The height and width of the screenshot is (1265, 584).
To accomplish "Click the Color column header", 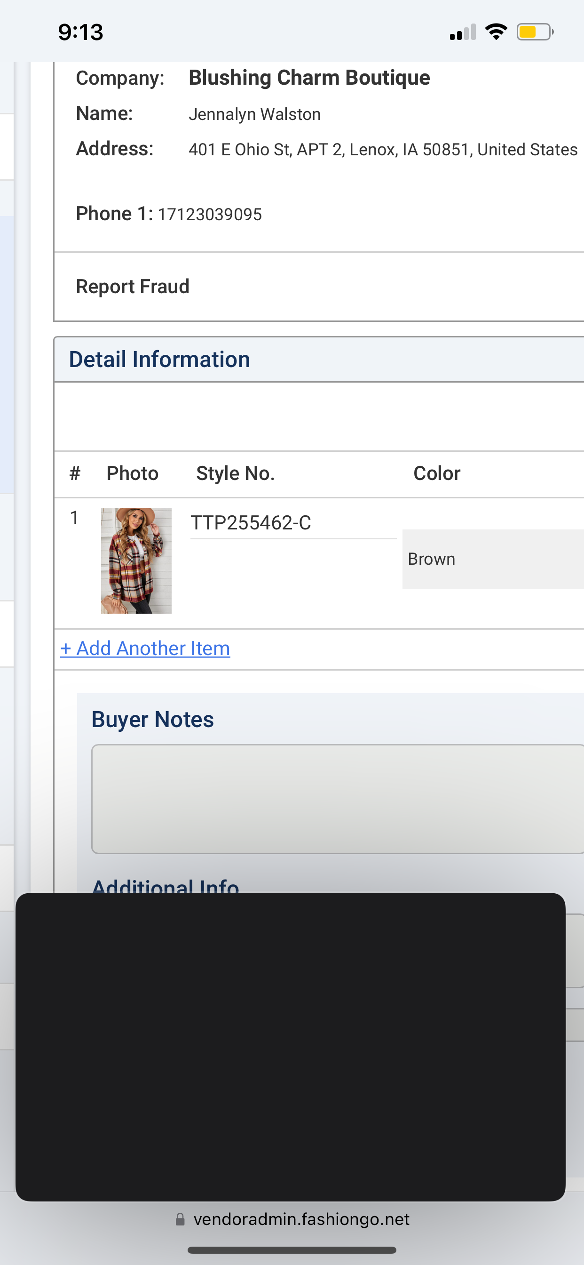I will [437, 473].
